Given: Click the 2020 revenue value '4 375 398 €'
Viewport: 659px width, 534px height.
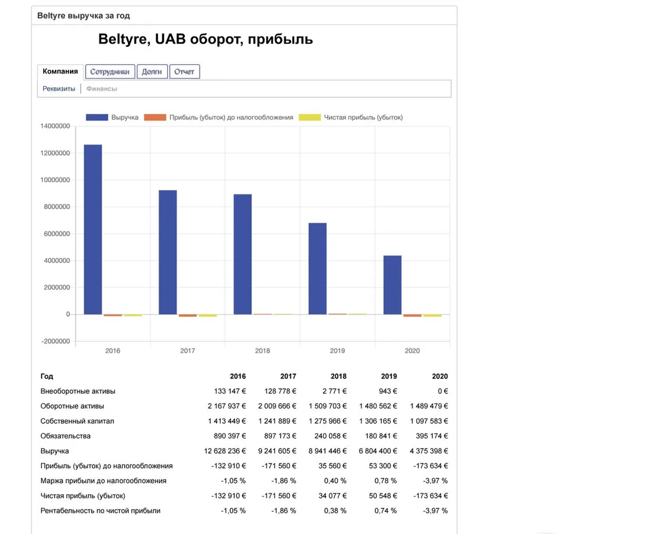Looking at the screenshot, I should tap(429, 451).
